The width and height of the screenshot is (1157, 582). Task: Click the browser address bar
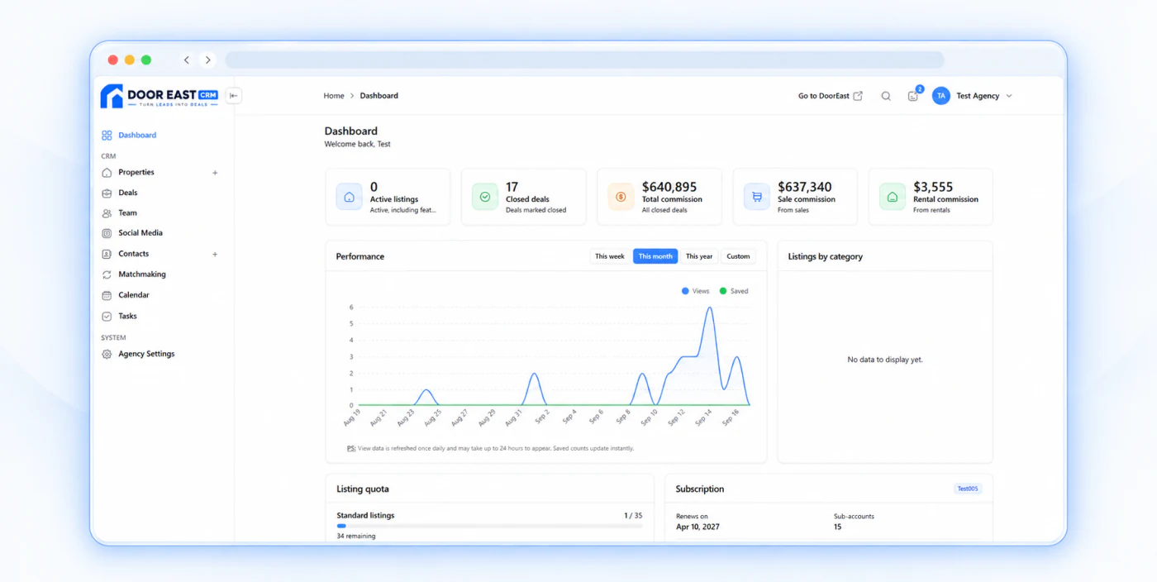pos(584,60)
